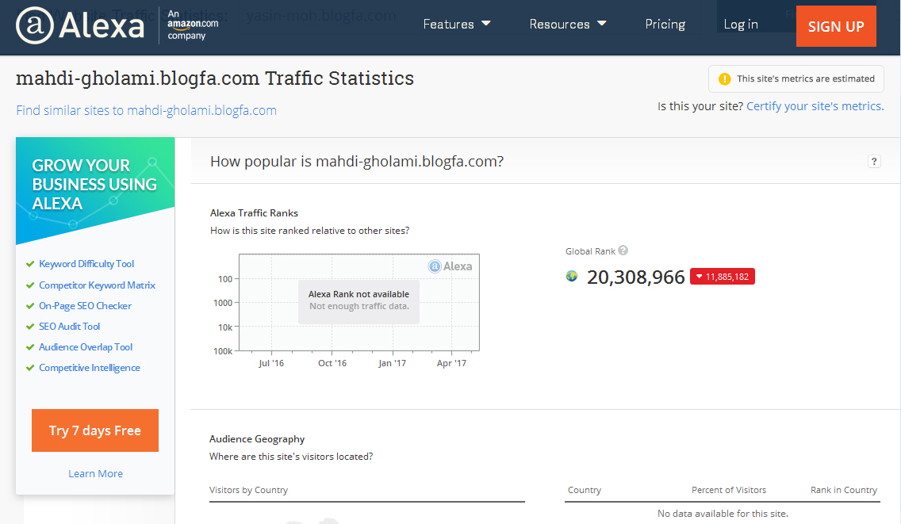Click the Rank in Country column header
The height and width of the screenshot is (524, 901).
click(x=844, y=490)
